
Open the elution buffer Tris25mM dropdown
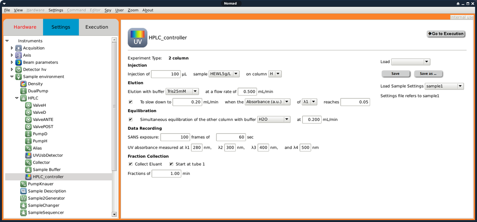click(182, 92)
